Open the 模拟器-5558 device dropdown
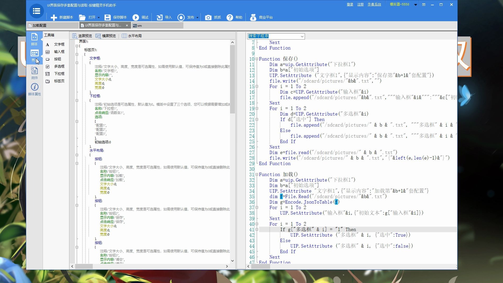This screenshot has width=503, height=283. click(415, 5)
